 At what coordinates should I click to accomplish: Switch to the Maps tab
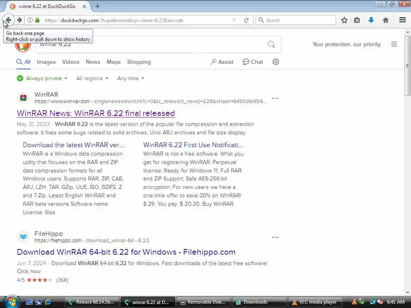point(114,62)
